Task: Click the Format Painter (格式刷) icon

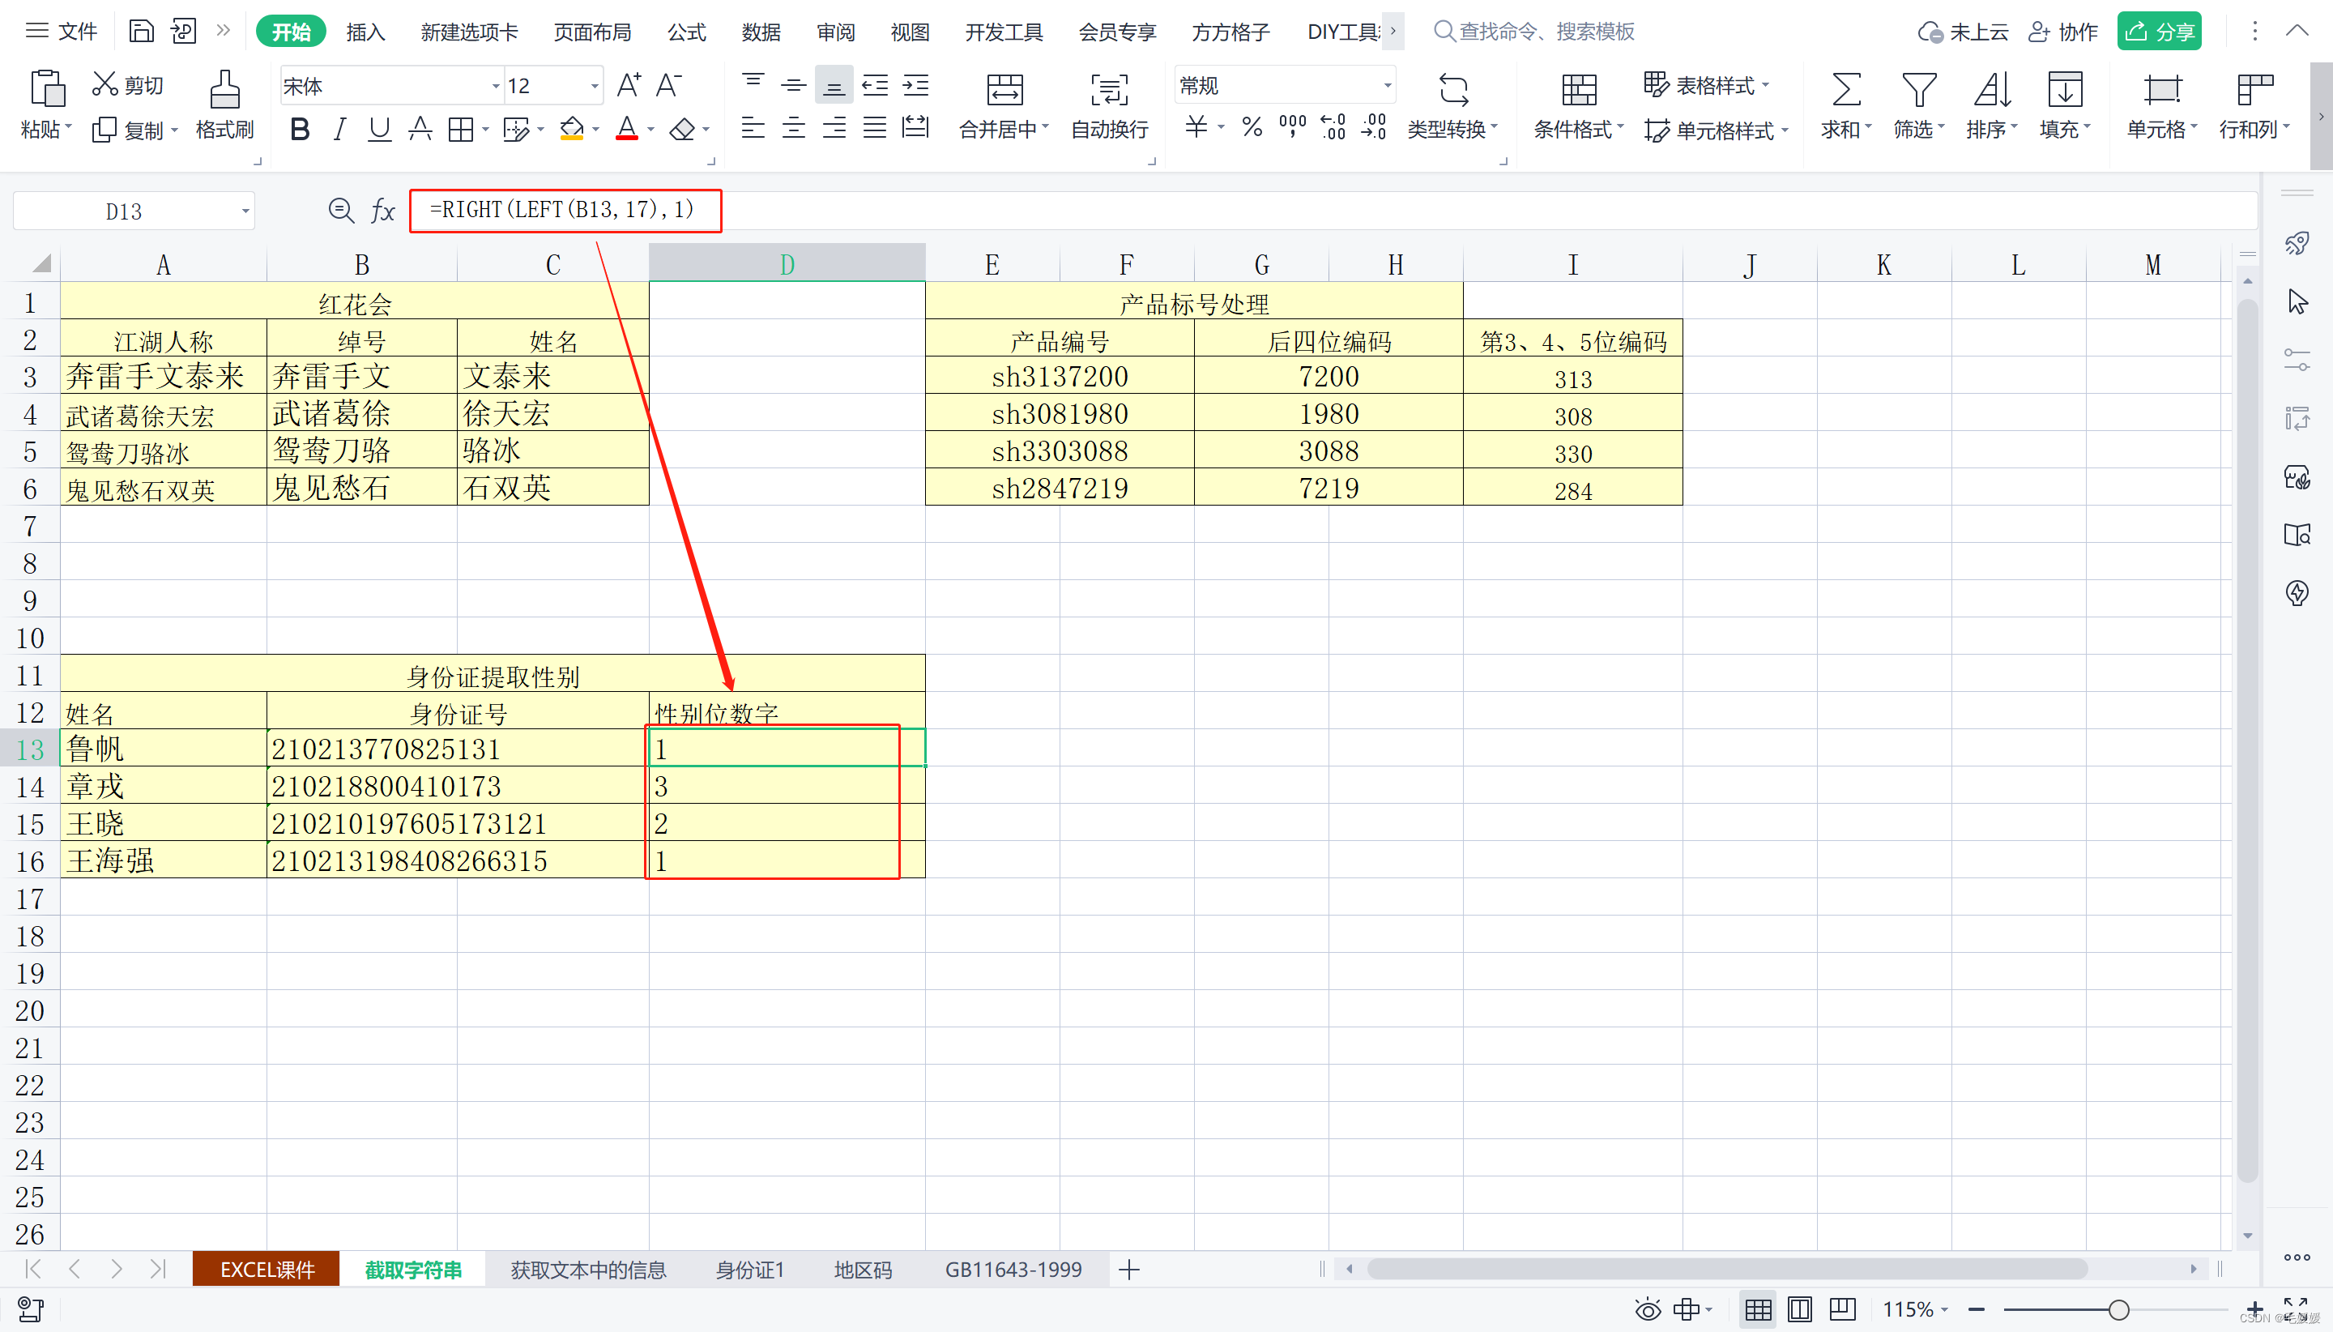Action: coord(224,91)
